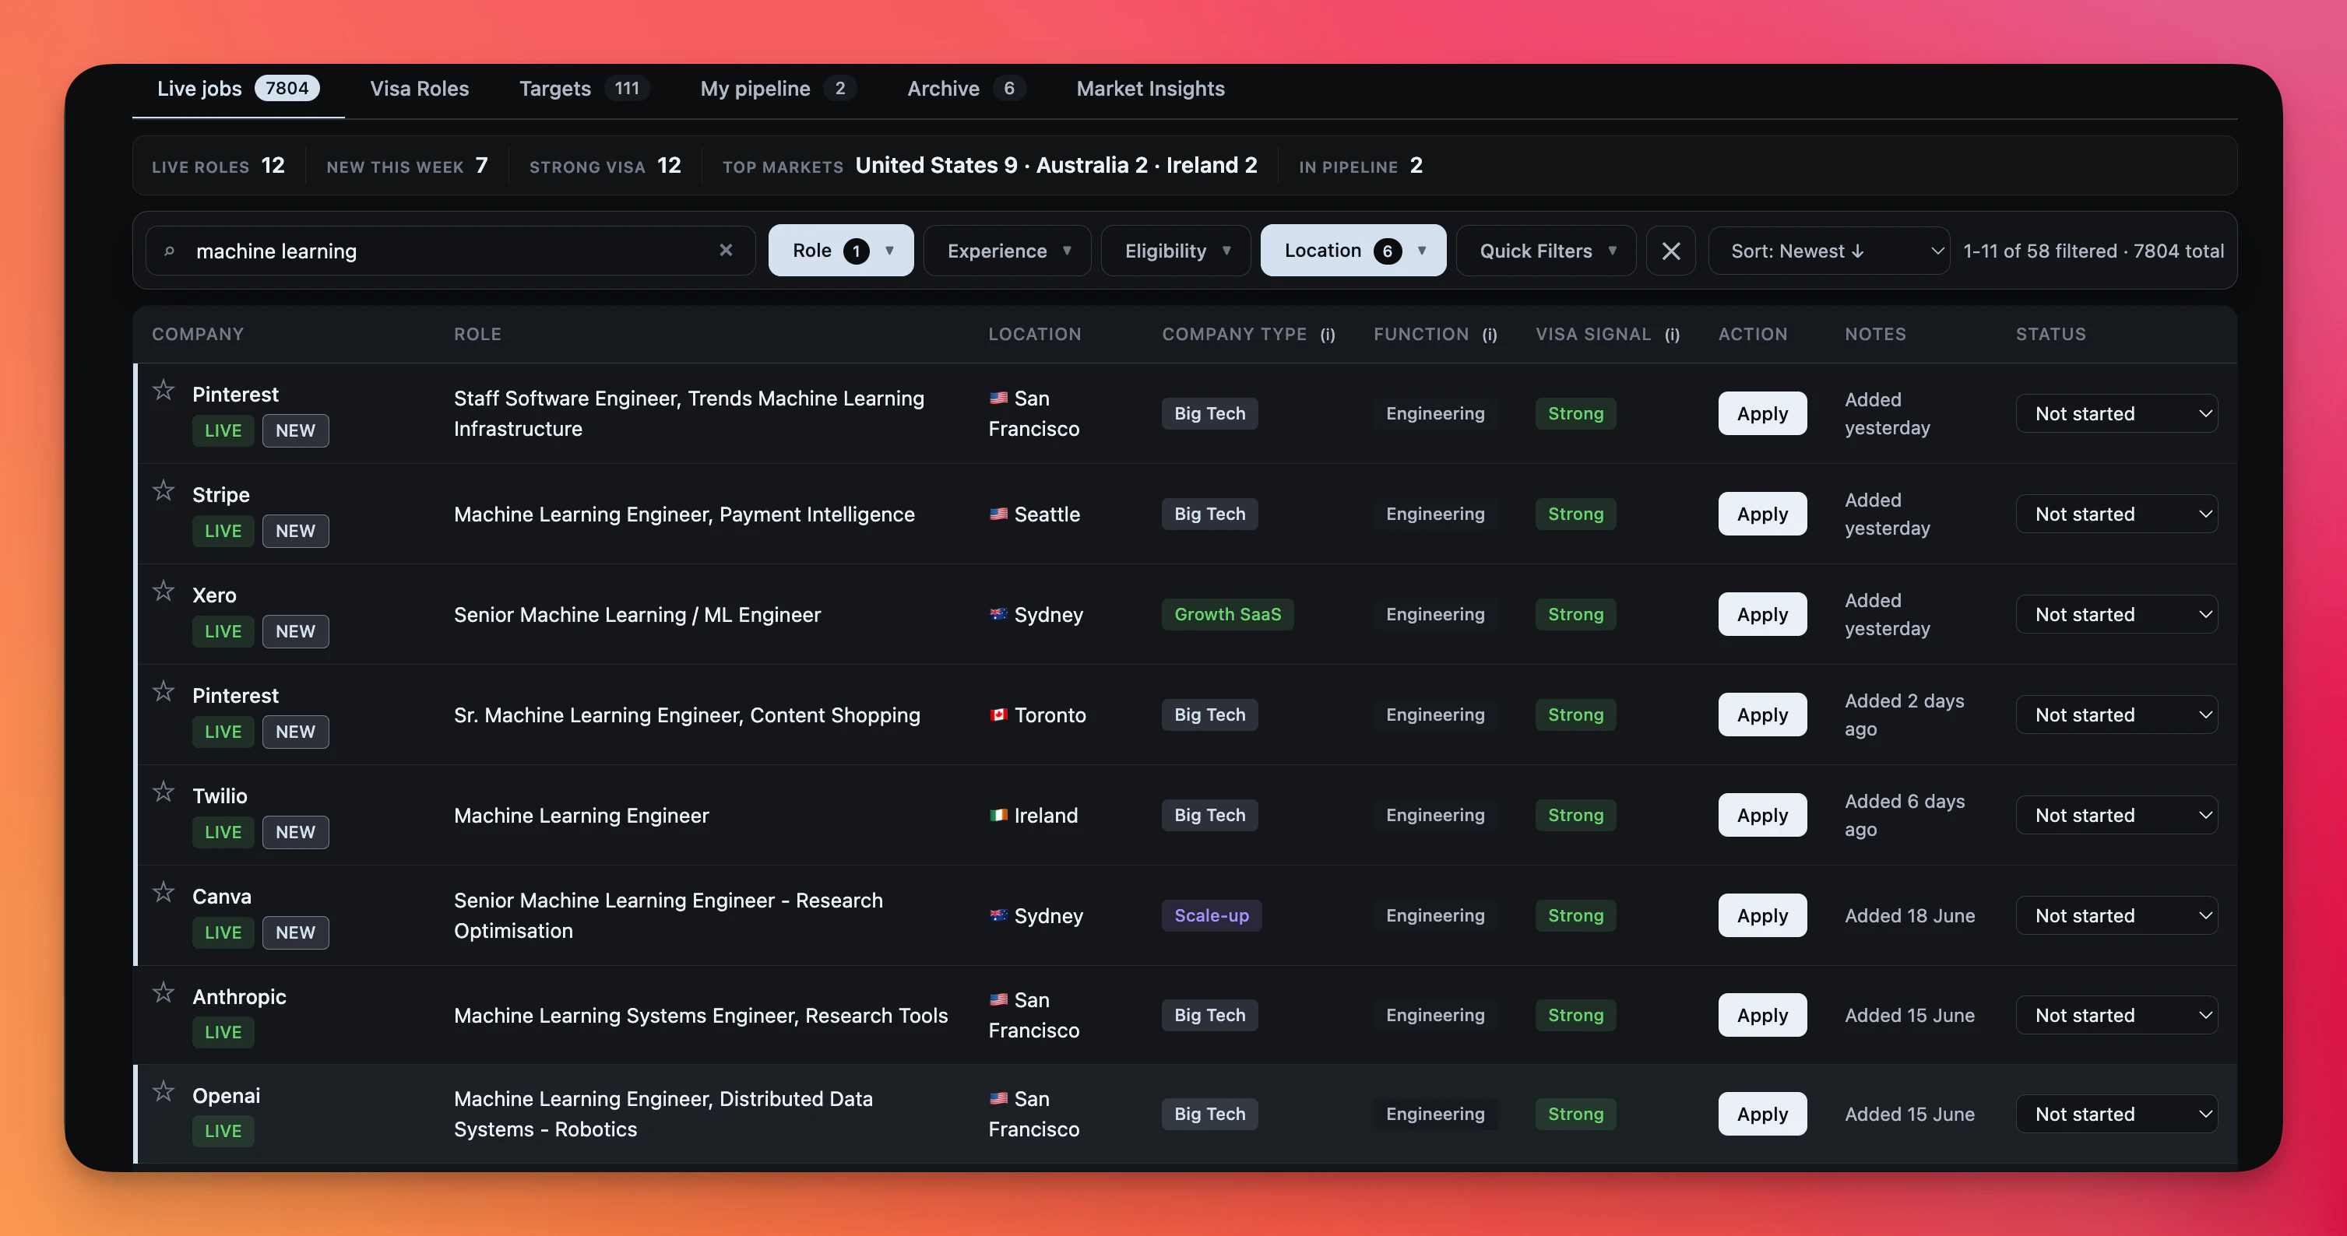
Task: Click the Status column header
Action: [x=2050, y=334]
